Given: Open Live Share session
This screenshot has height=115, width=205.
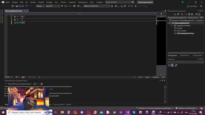Looking at the screenshot, I should point(192,6).
